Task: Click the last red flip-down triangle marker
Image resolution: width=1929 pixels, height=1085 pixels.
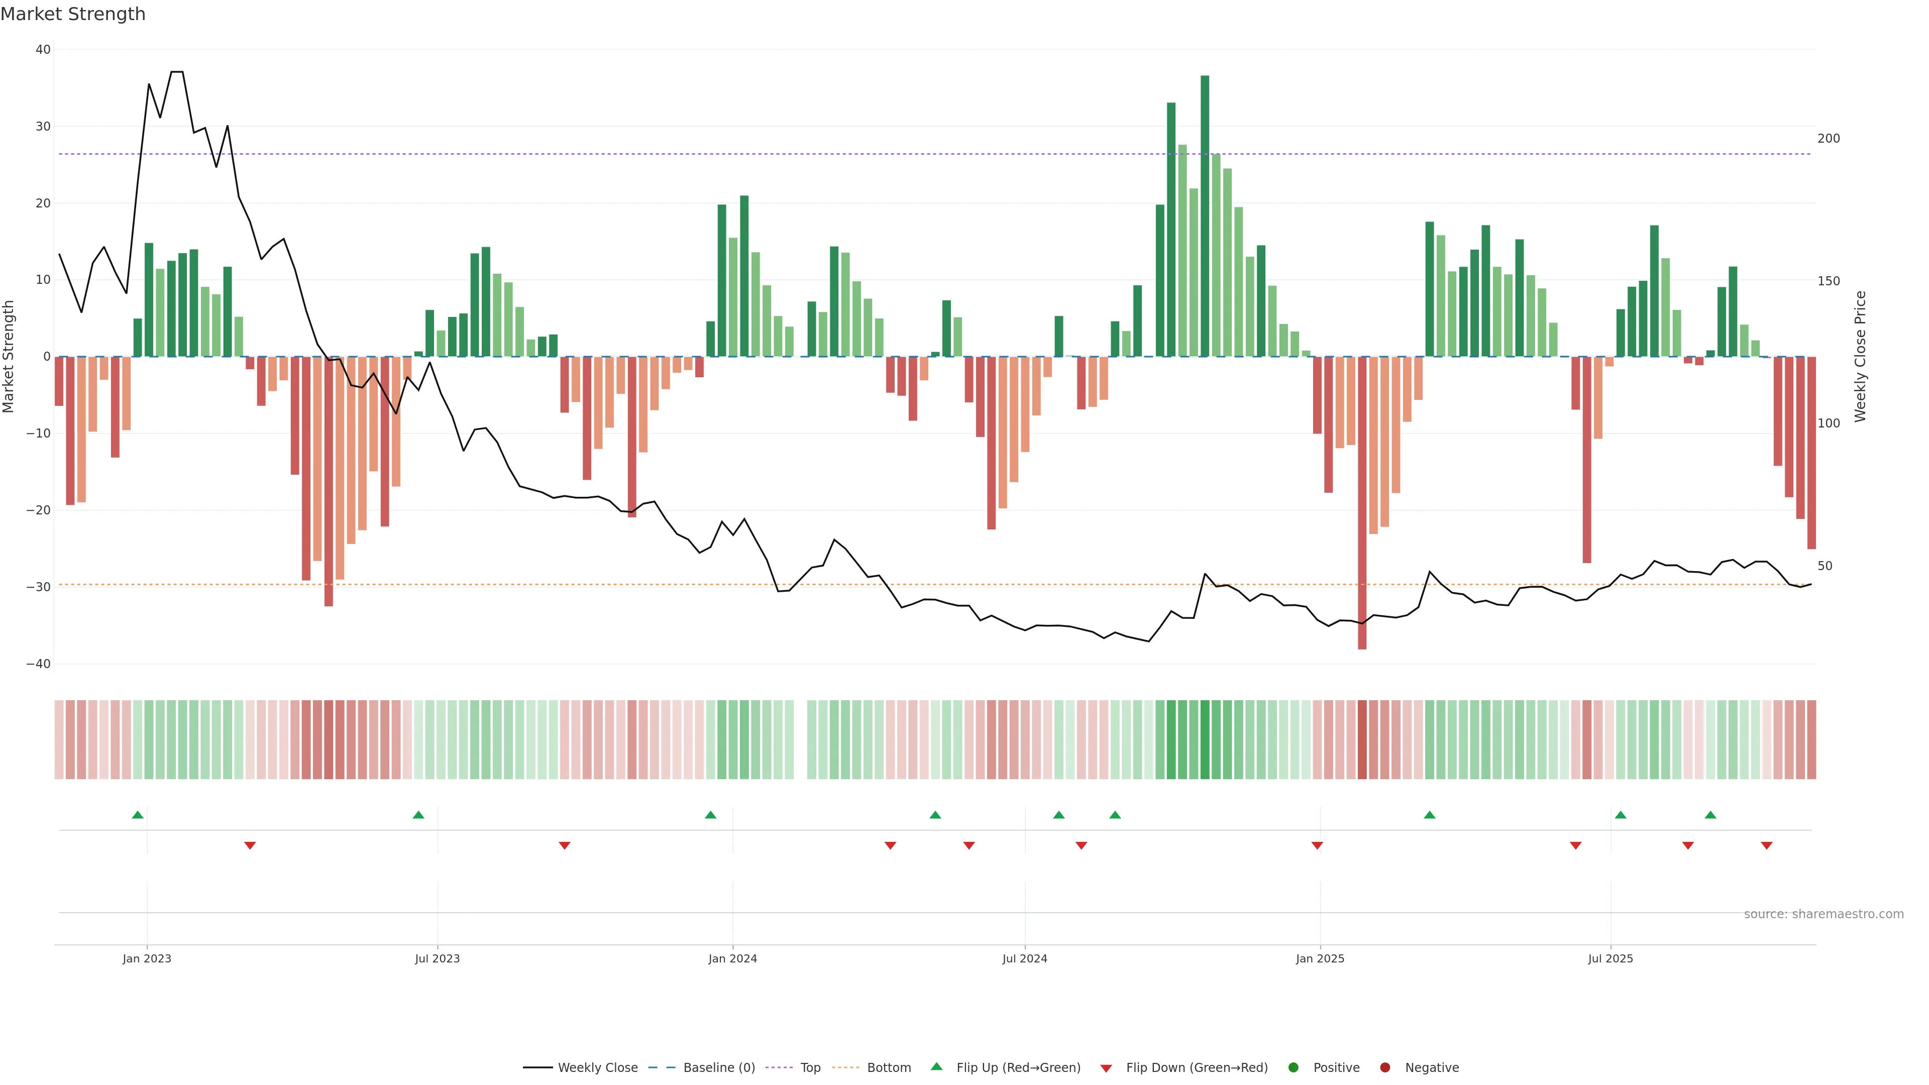Action: 1767,845
